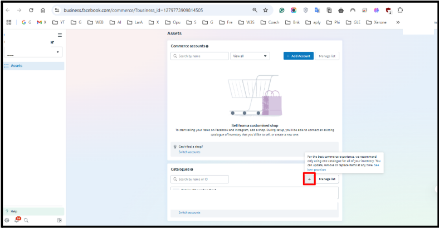Screen dimensions: 439x228
Task: Click the search magnifier in sidebar footer
Action: coord(26,220)
